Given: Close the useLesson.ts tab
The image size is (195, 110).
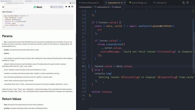Looking at the screenshot, I should [x=125, y=3].
